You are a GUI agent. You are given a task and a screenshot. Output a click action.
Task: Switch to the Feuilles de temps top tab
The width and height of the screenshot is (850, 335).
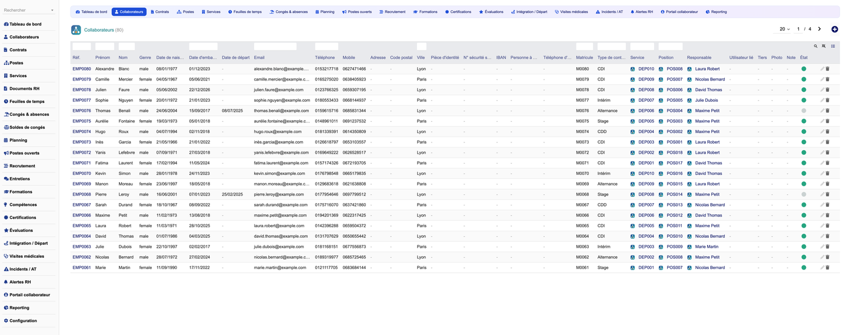coord(245,12)
